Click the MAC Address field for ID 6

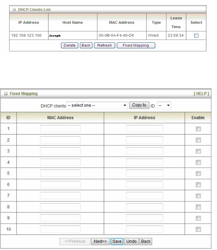click(x=60, y=184)
